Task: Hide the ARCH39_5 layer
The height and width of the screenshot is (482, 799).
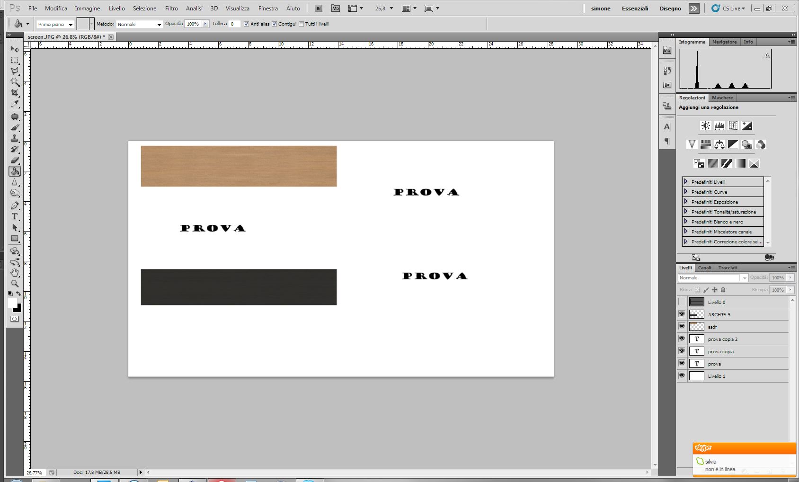Action: point(682,314)
